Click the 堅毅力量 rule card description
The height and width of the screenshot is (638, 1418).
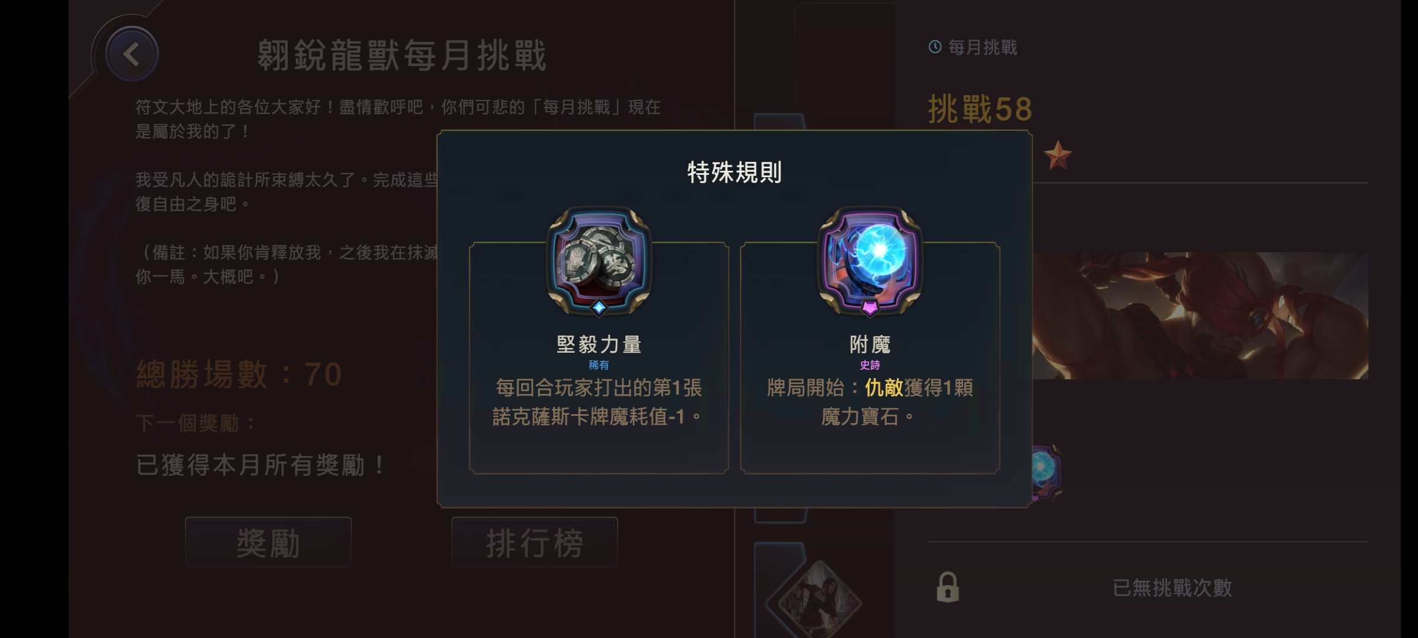tap(599, 402)
